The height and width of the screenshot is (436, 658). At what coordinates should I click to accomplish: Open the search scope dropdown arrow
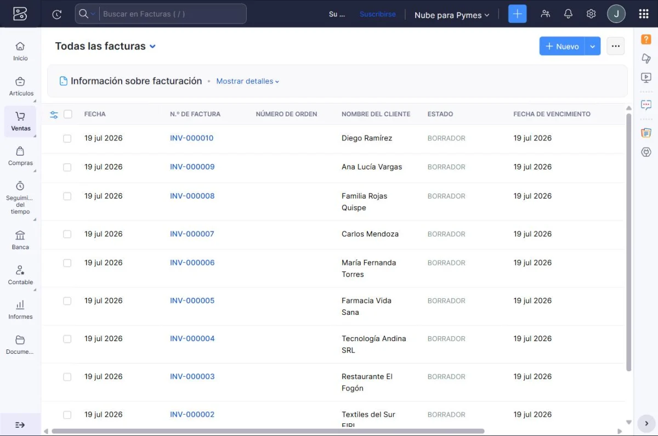coord(93,14)
